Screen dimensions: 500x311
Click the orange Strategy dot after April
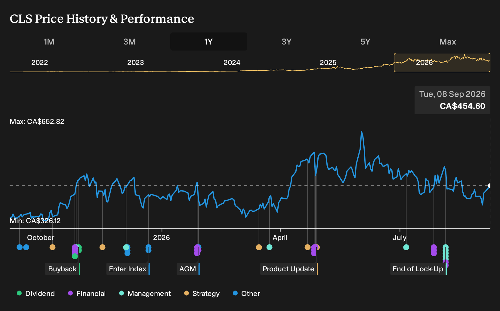pos(307,247)
